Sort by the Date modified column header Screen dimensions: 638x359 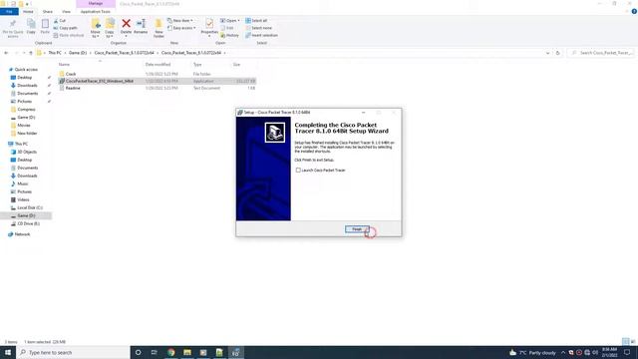click(158, 65)
